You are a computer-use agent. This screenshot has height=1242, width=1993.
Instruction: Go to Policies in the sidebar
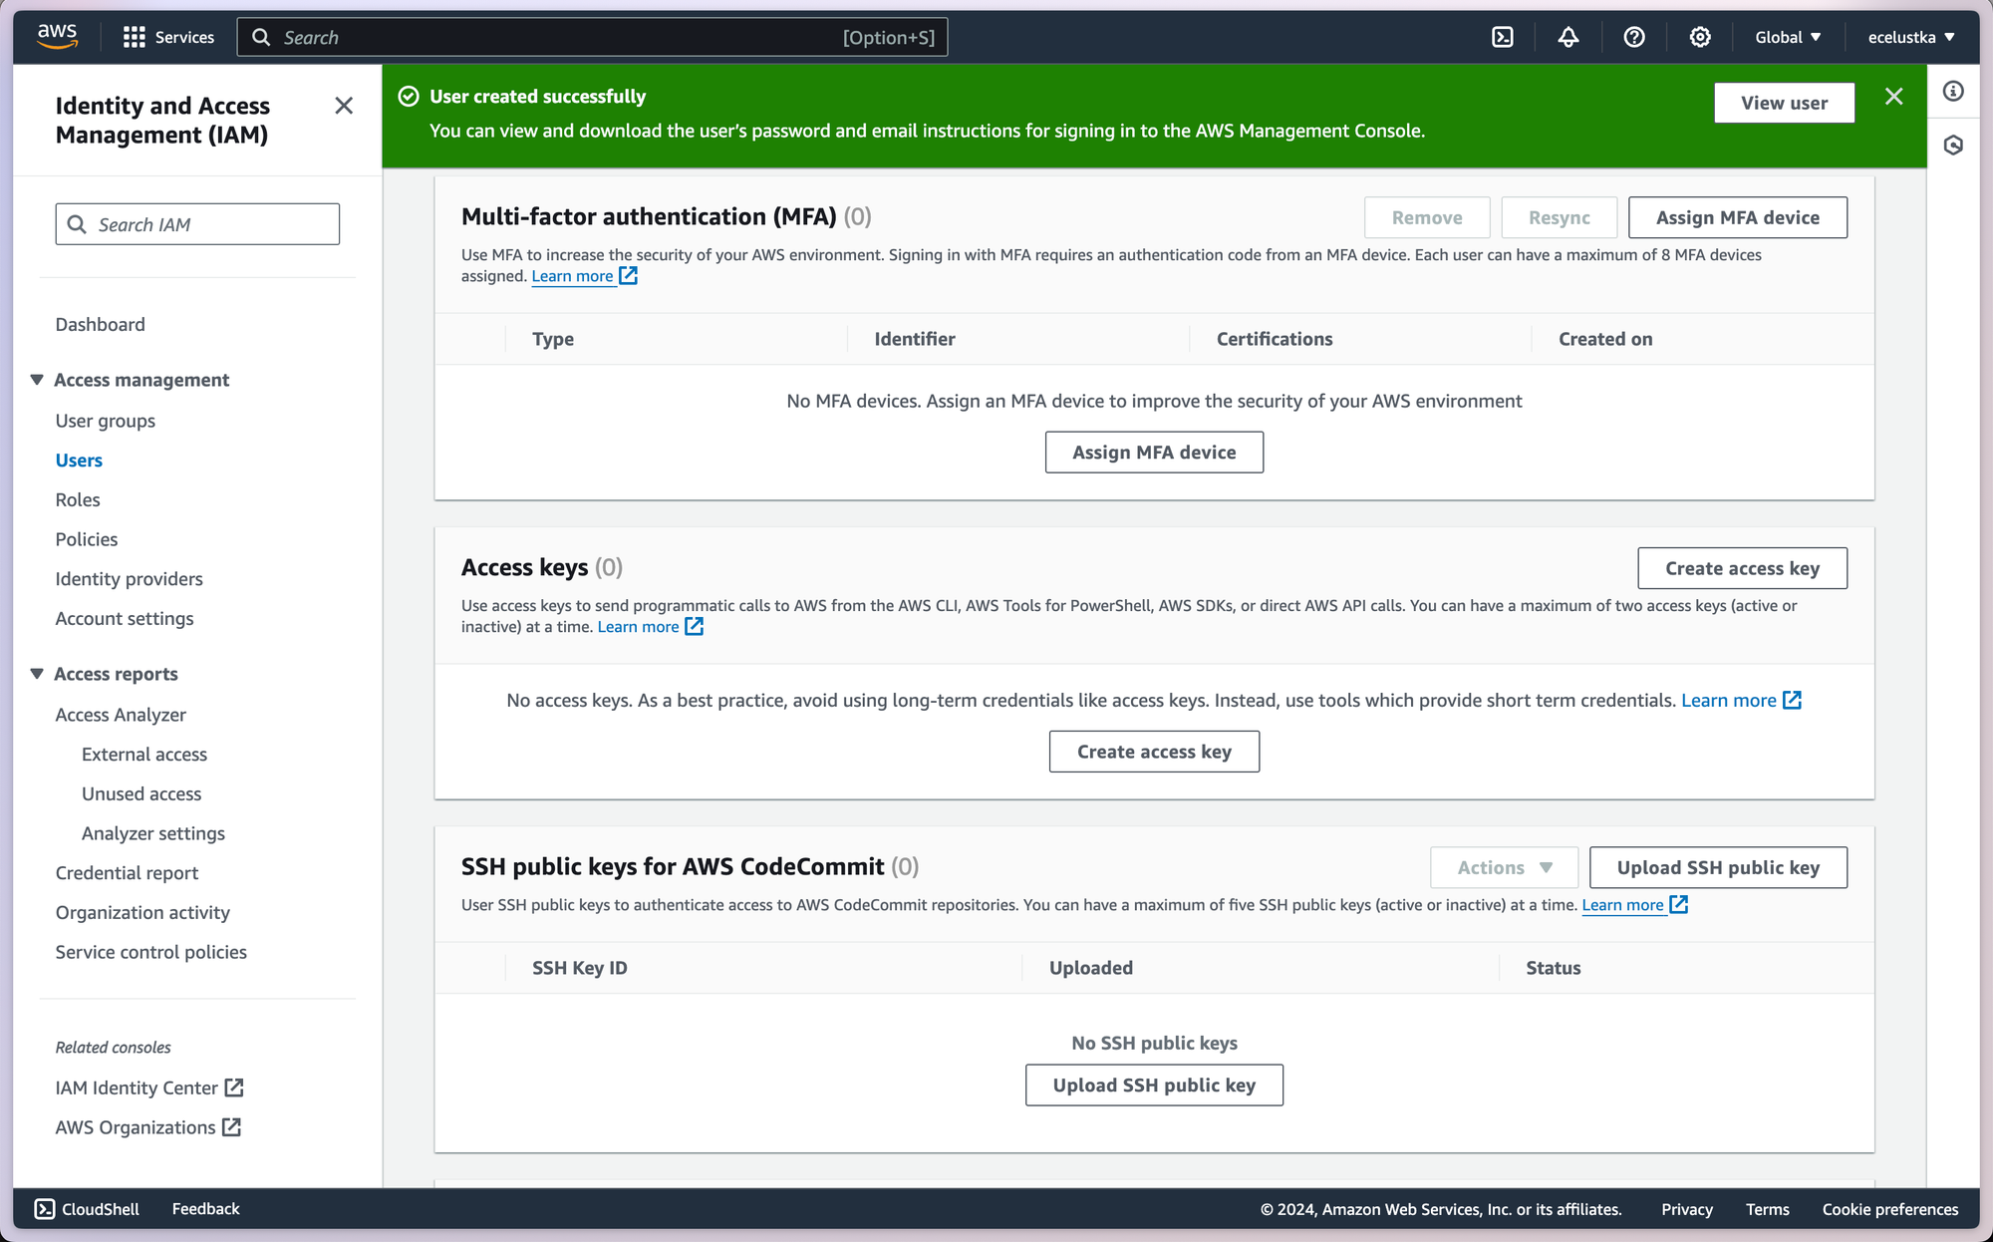click(x=87, y=539)
